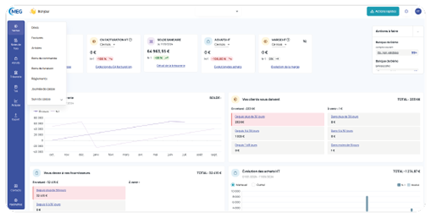The width and height of the screenshot is (433, 218).
Task: Open the Ventes section in the sidebar
Action: (x=16, y=28)
